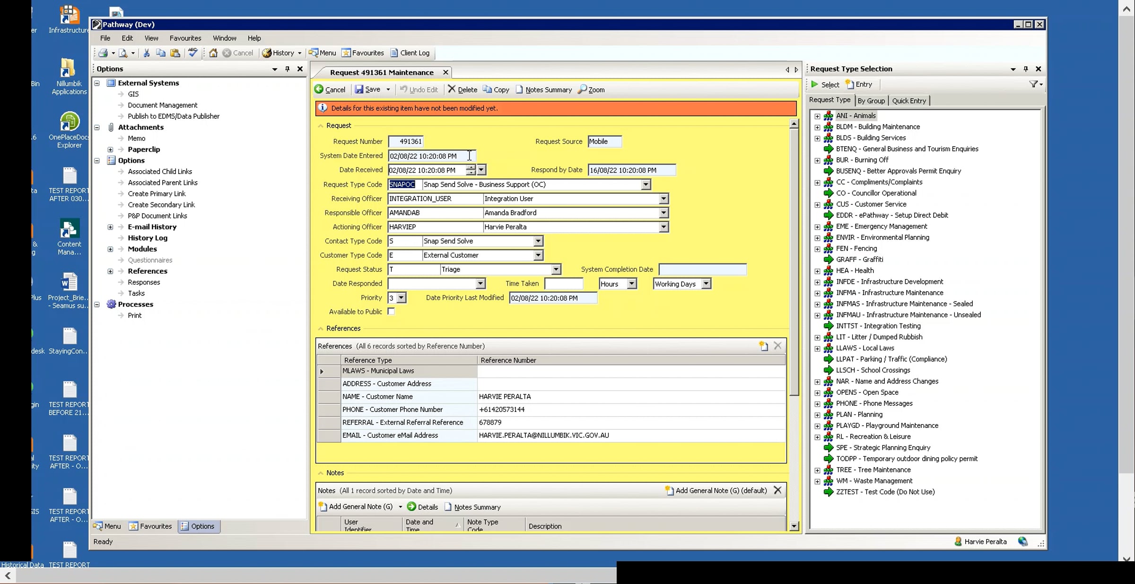Open the Request Type Code dropdown

(646, 185)
